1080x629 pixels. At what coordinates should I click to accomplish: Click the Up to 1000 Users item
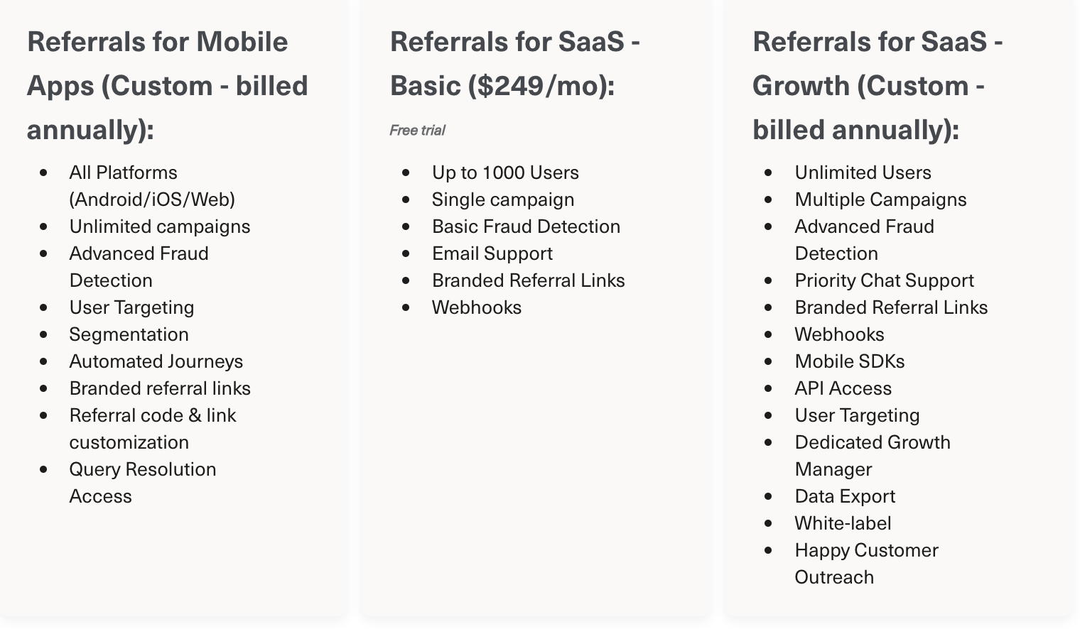(505, 173)
